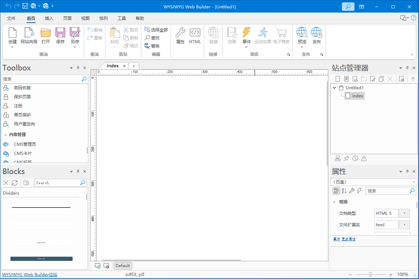This screenshot has height=279, width=419.
Task: Click the refresh icon in Blocks panel
Action: point(15,183)
